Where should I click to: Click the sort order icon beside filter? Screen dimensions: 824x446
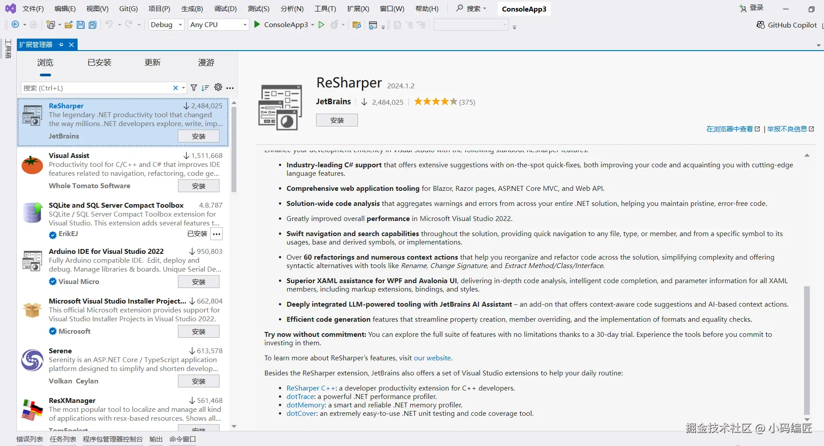pos(205,88)
